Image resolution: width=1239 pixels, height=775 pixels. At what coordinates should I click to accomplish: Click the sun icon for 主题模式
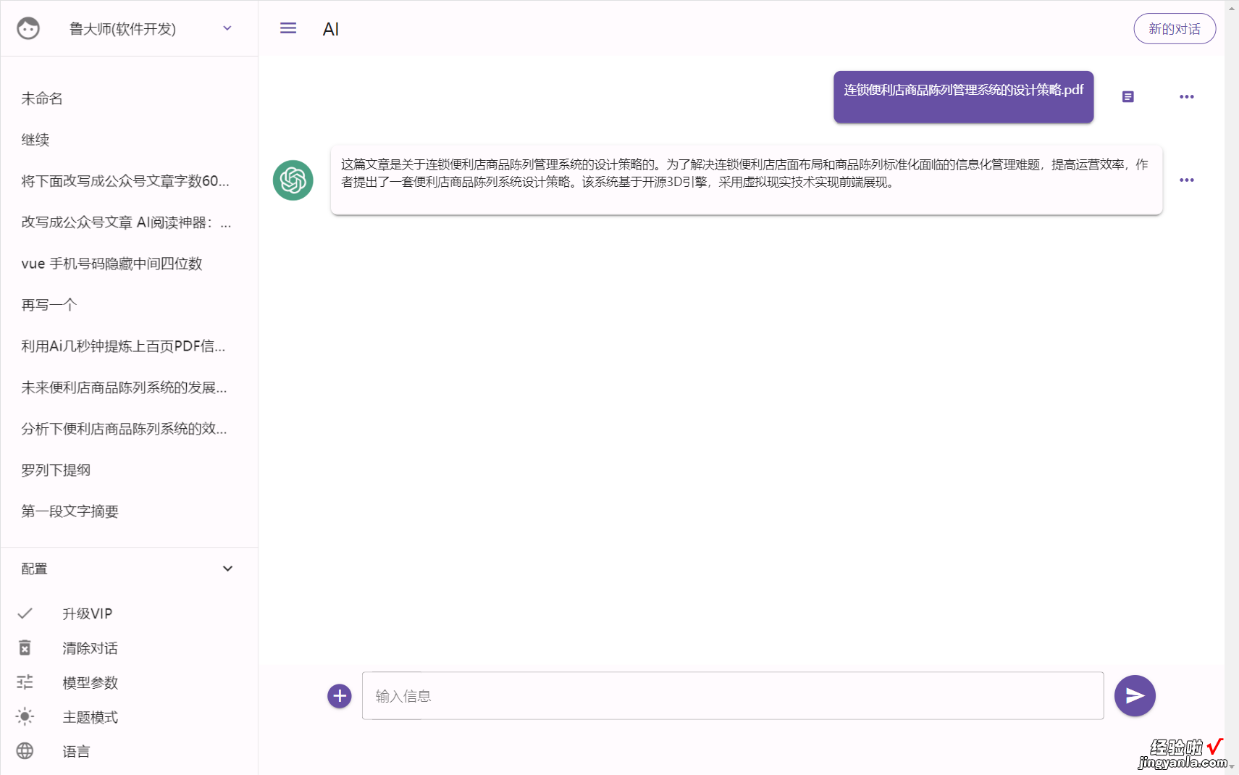click(x=25, y=716)
